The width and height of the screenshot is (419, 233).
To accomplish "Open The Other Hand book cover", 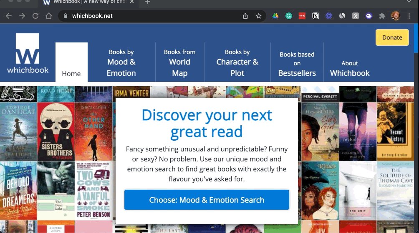I will (x=94, y=131).
